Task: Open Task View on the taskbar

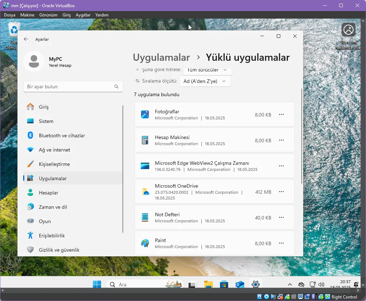Action: click(x=192, y=284)
